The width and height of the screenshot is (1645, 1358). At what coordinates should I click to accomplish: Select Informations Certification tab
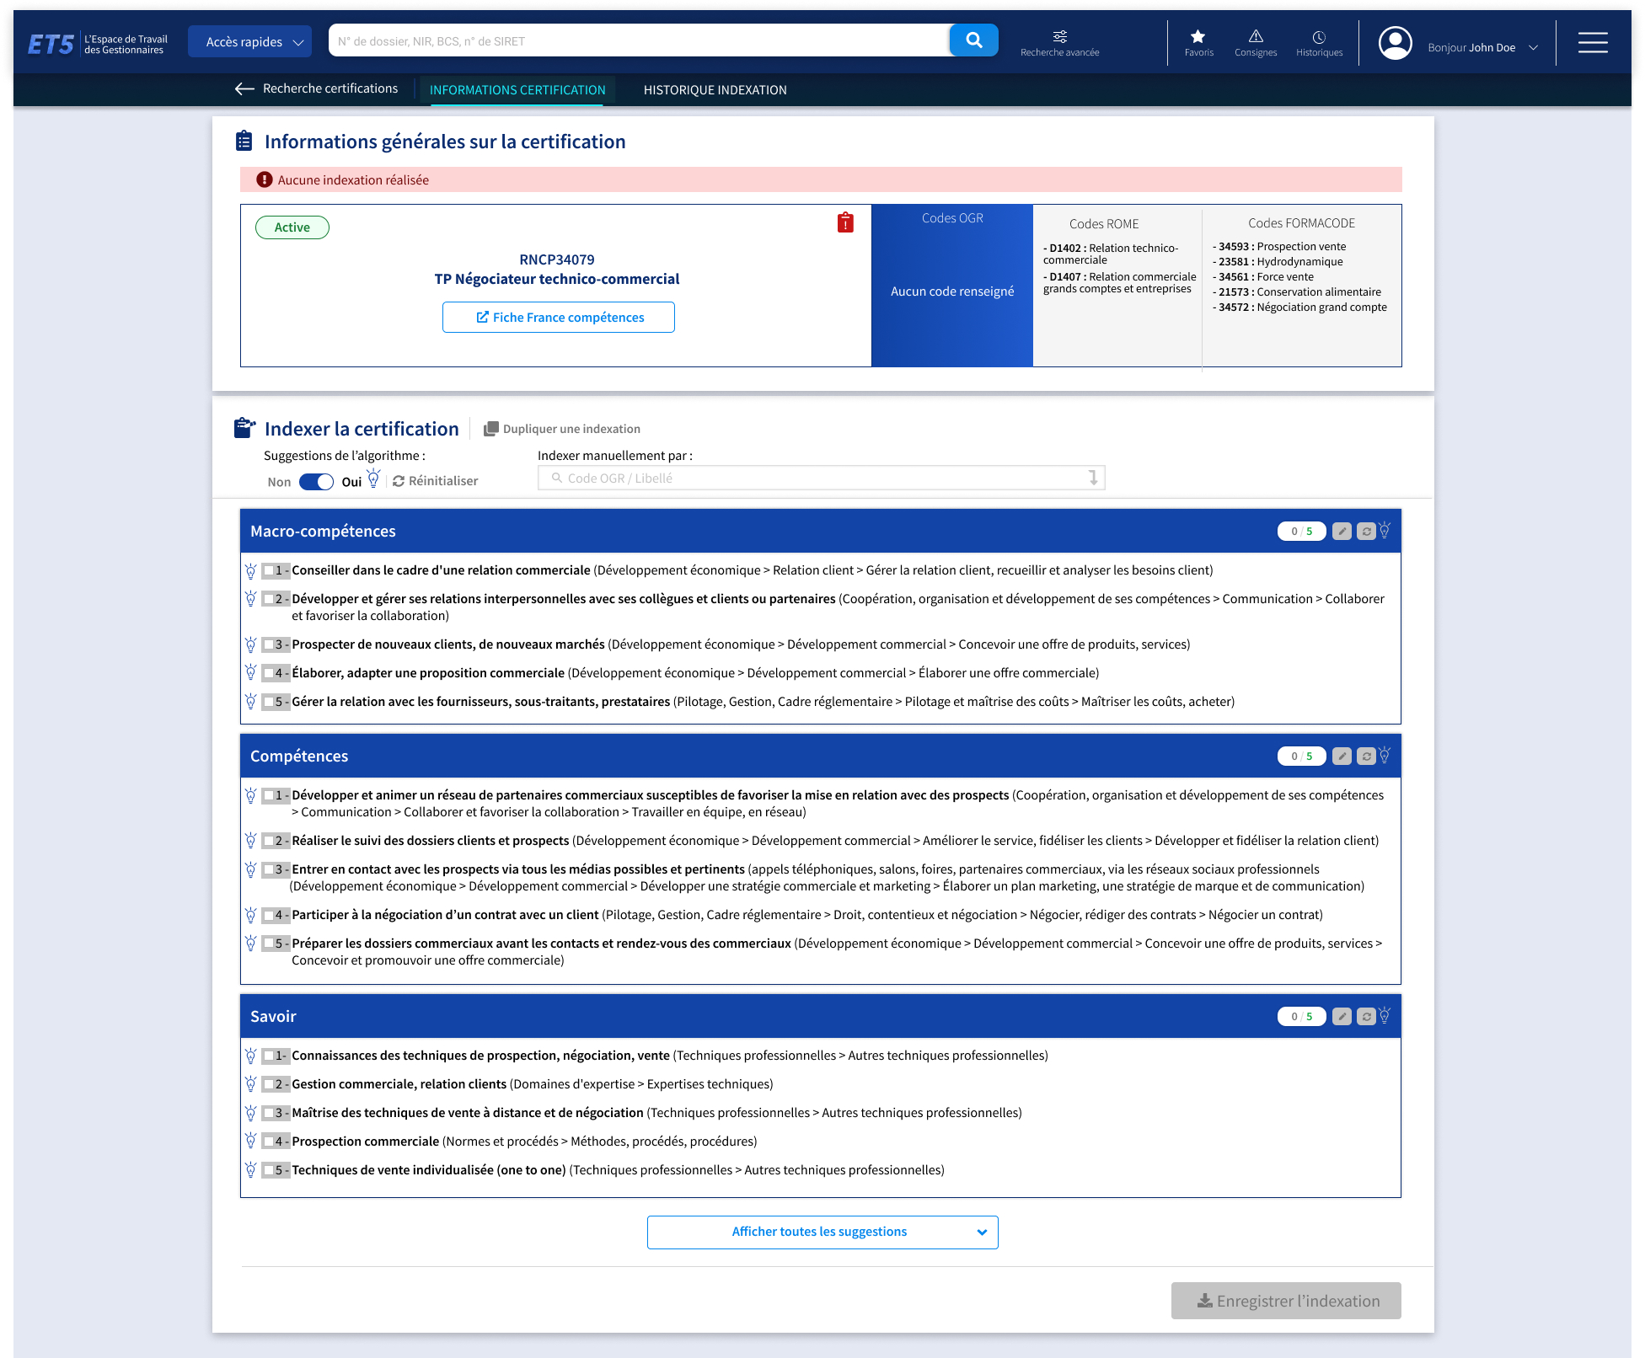pos(517,90)
